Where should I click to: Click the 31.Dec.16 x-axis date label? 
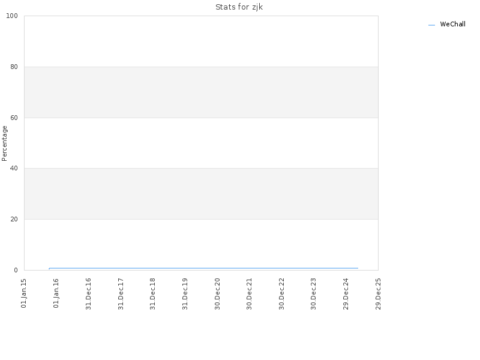(x=88, y=294)
